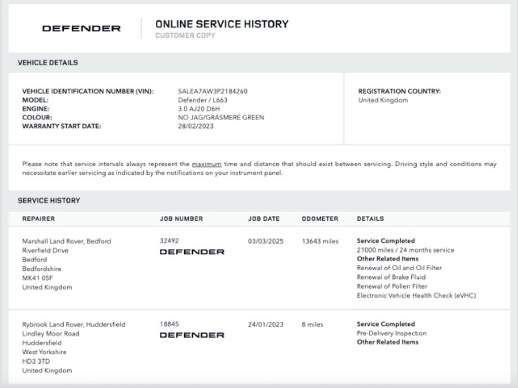The image size is (518, 388).
Task: Select the Online Service History title
Action: pos(222,24)
